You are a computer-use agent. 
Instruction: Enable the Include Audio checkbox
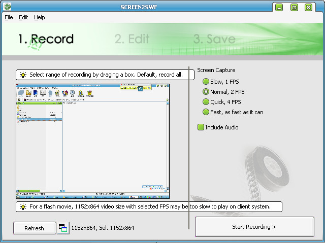218,127
